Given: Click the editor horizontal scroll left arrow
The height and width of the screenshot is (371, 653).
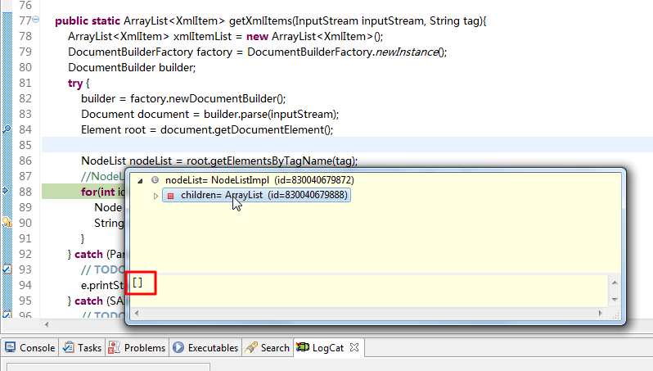Looking at the screenshot, I should pyautogui.click(x=47, y=324).
